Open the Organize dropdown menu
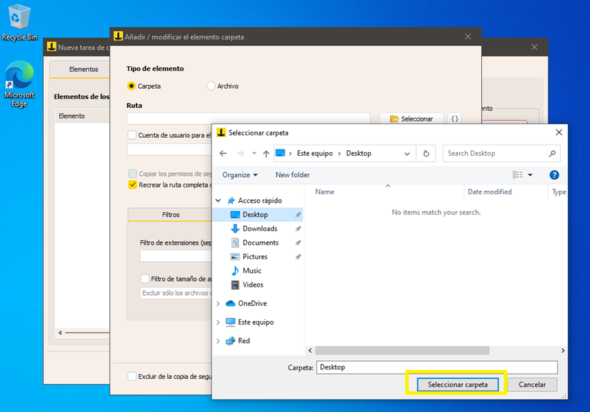The image size is (590, 412). pyautogui.click(x=240, y=175)
